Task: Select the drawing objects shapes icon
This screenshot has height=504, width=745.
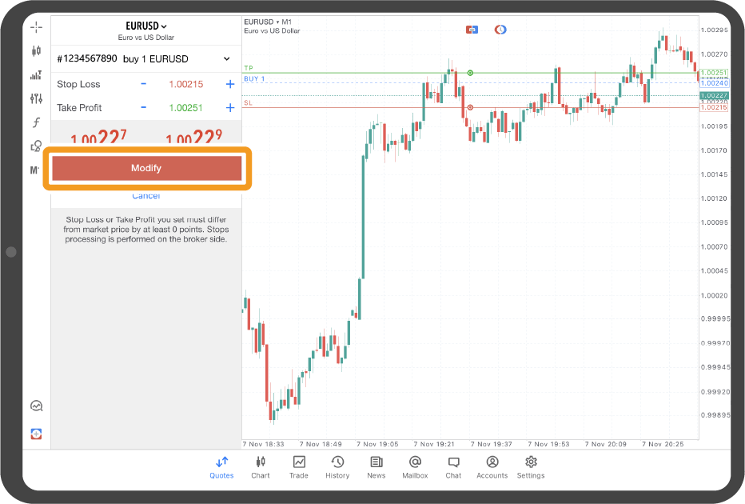Action: click(x=36, y=146)
